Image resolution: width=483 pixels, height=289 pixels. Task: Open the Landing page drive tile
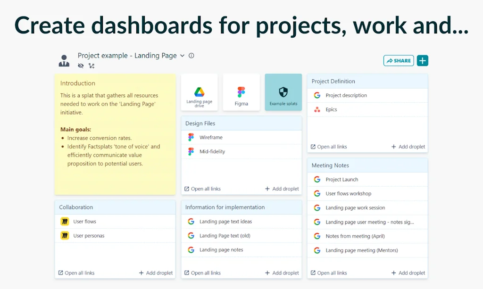pos(199,92)
